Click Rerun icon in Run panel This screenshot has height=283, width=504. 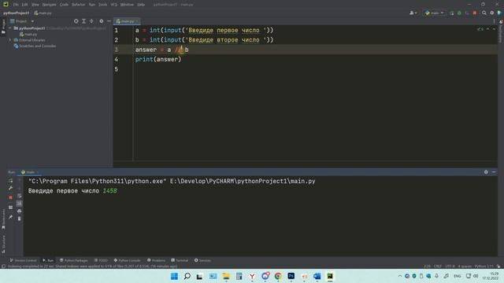tap(10, 181)
